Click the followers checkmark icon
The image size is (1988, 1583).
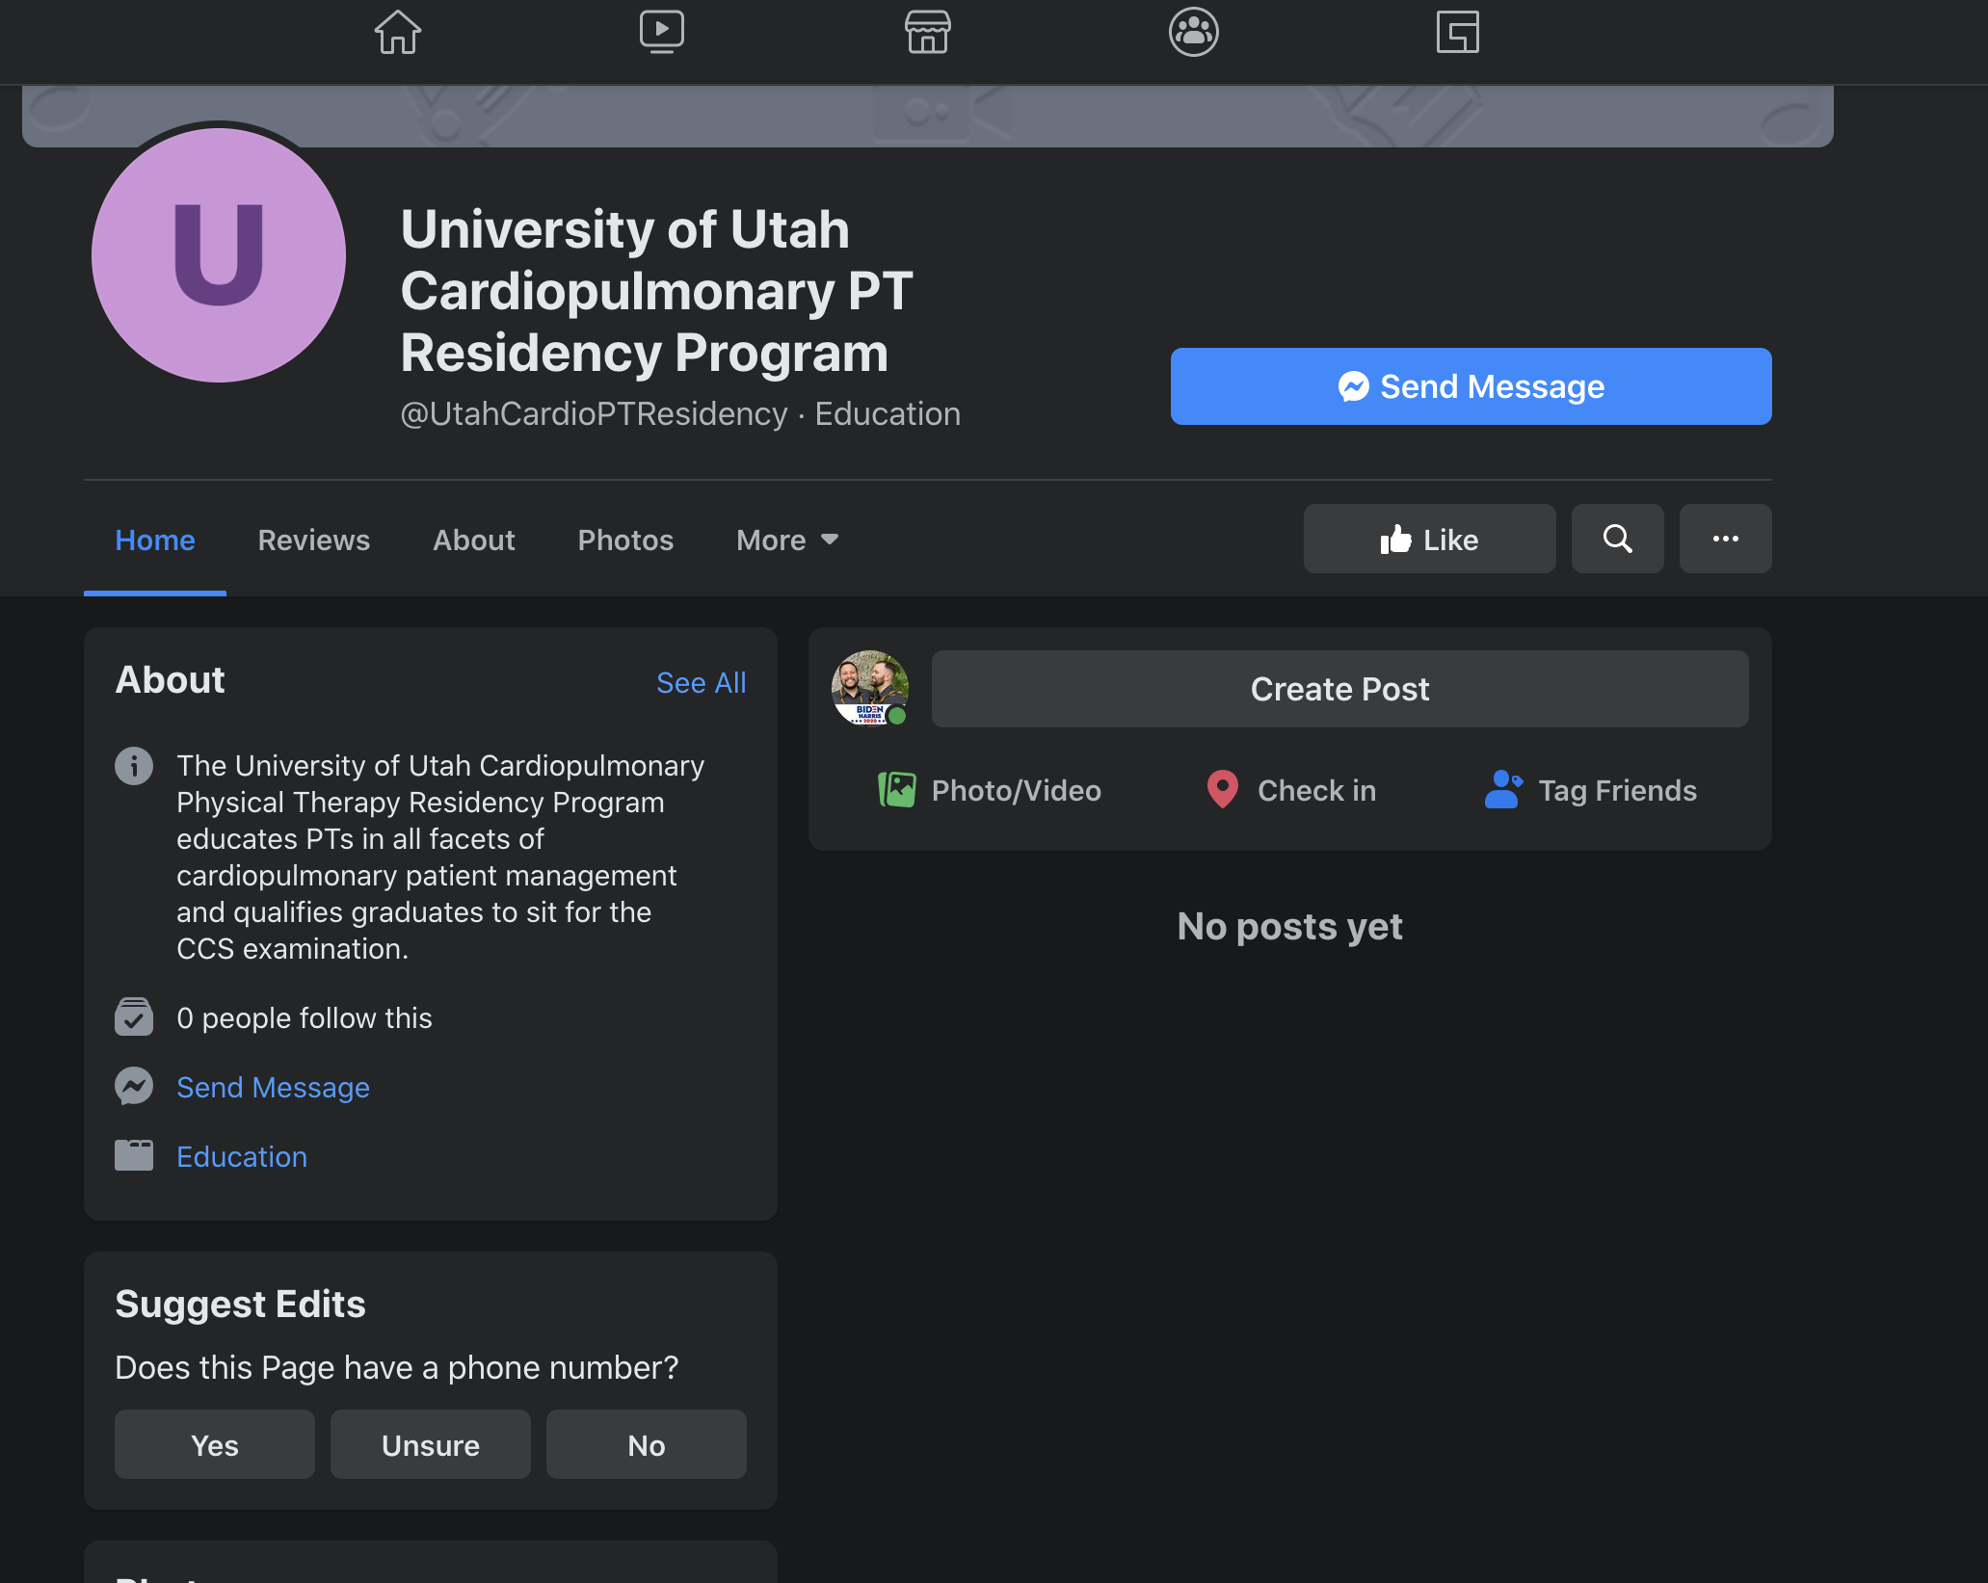pos(134,1017)
